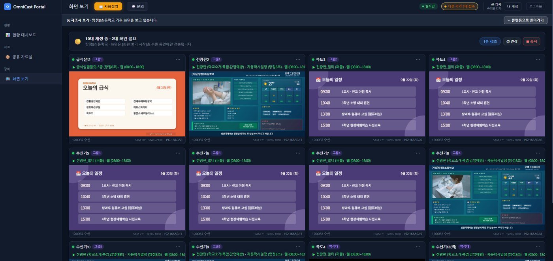Image resolution: width=553 pixels, height=261 pixels.
Task: Click the 복도4 name with 백석대 badge
Action: (321, 247)
